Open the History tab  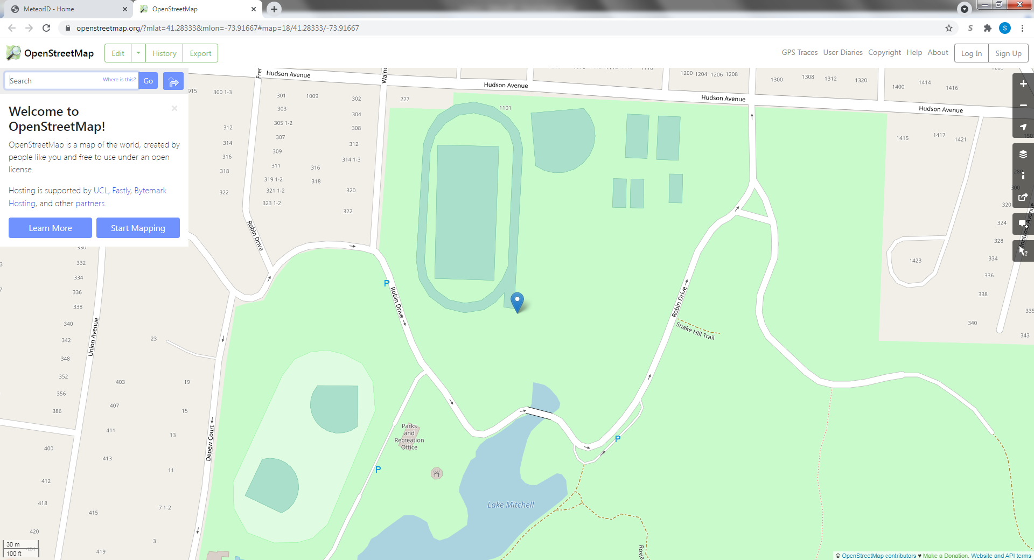[x=164, y=53]
